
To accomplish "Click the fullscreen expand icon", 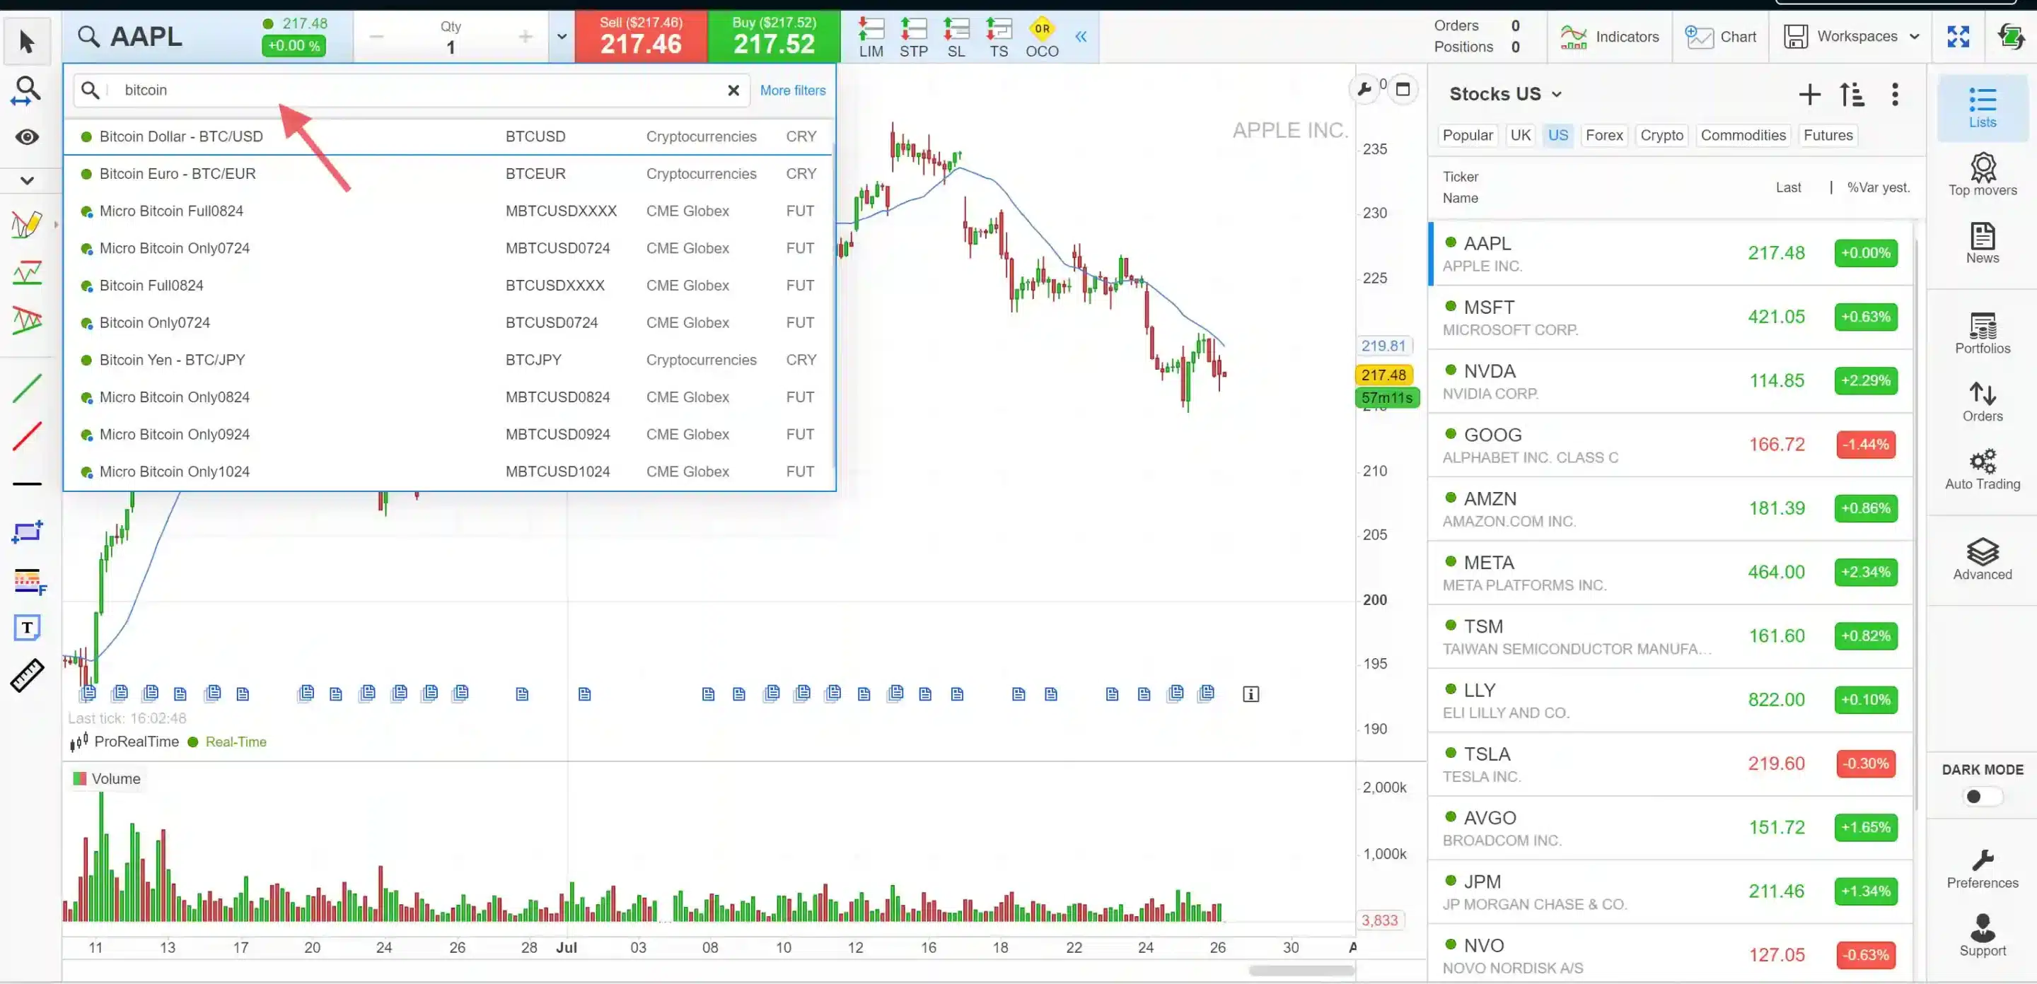I will pyautogui.click(x=1958, y=36).
